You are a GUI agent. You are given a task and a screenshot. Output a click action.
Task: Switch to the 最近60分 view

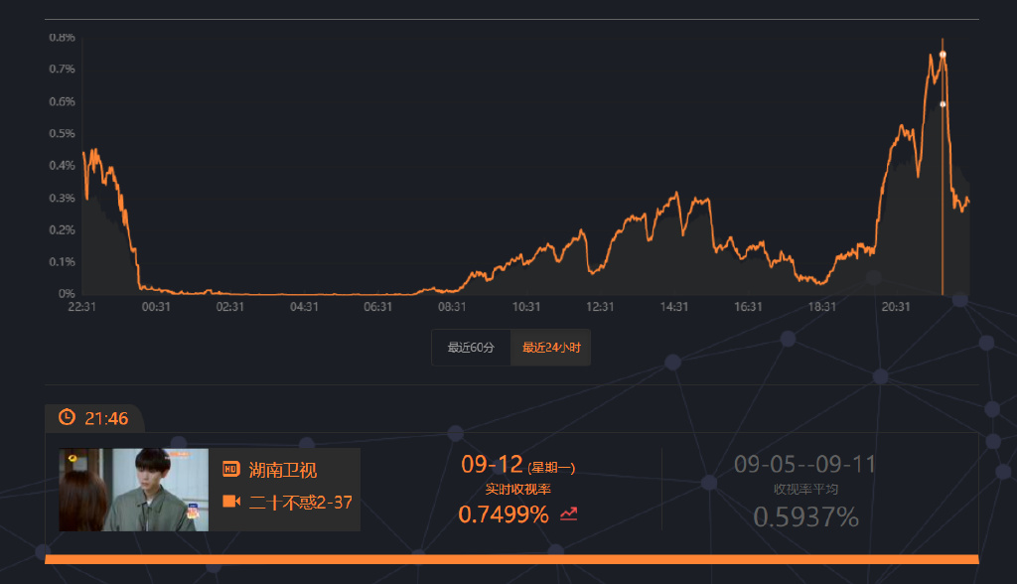(470, 347)
